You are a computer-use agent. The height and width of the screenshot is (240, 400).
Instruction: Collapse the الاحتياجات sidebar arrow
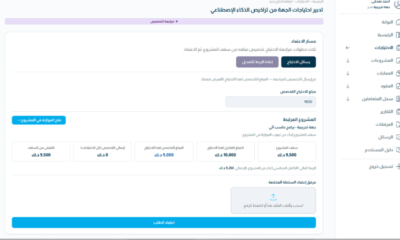tap(348, 48)
